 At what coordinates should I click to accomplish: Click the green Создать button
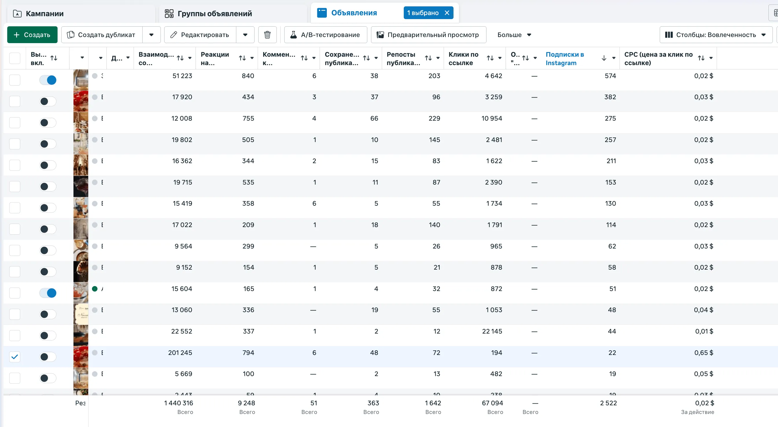(32, 35)
